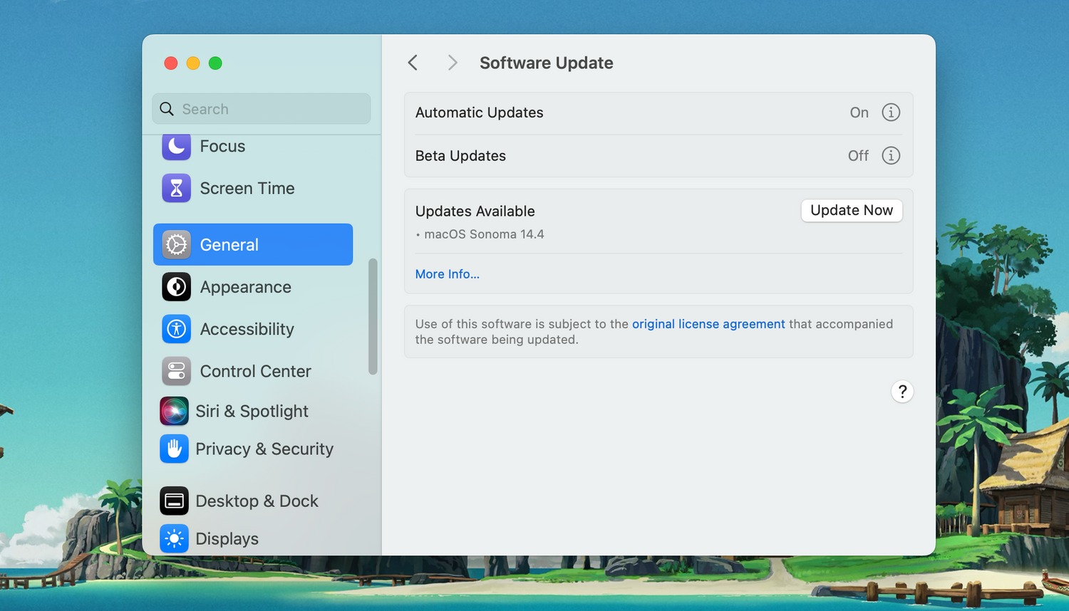Open the Desktop & Dock label
The height and width of the screenshot is (611, 1069).
pyautogui.click(x=257, y=501)
